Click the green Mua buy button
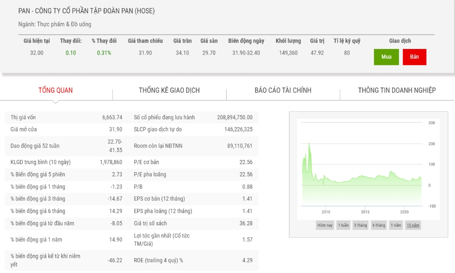The image size is (455, 273). tap(386, 57)
